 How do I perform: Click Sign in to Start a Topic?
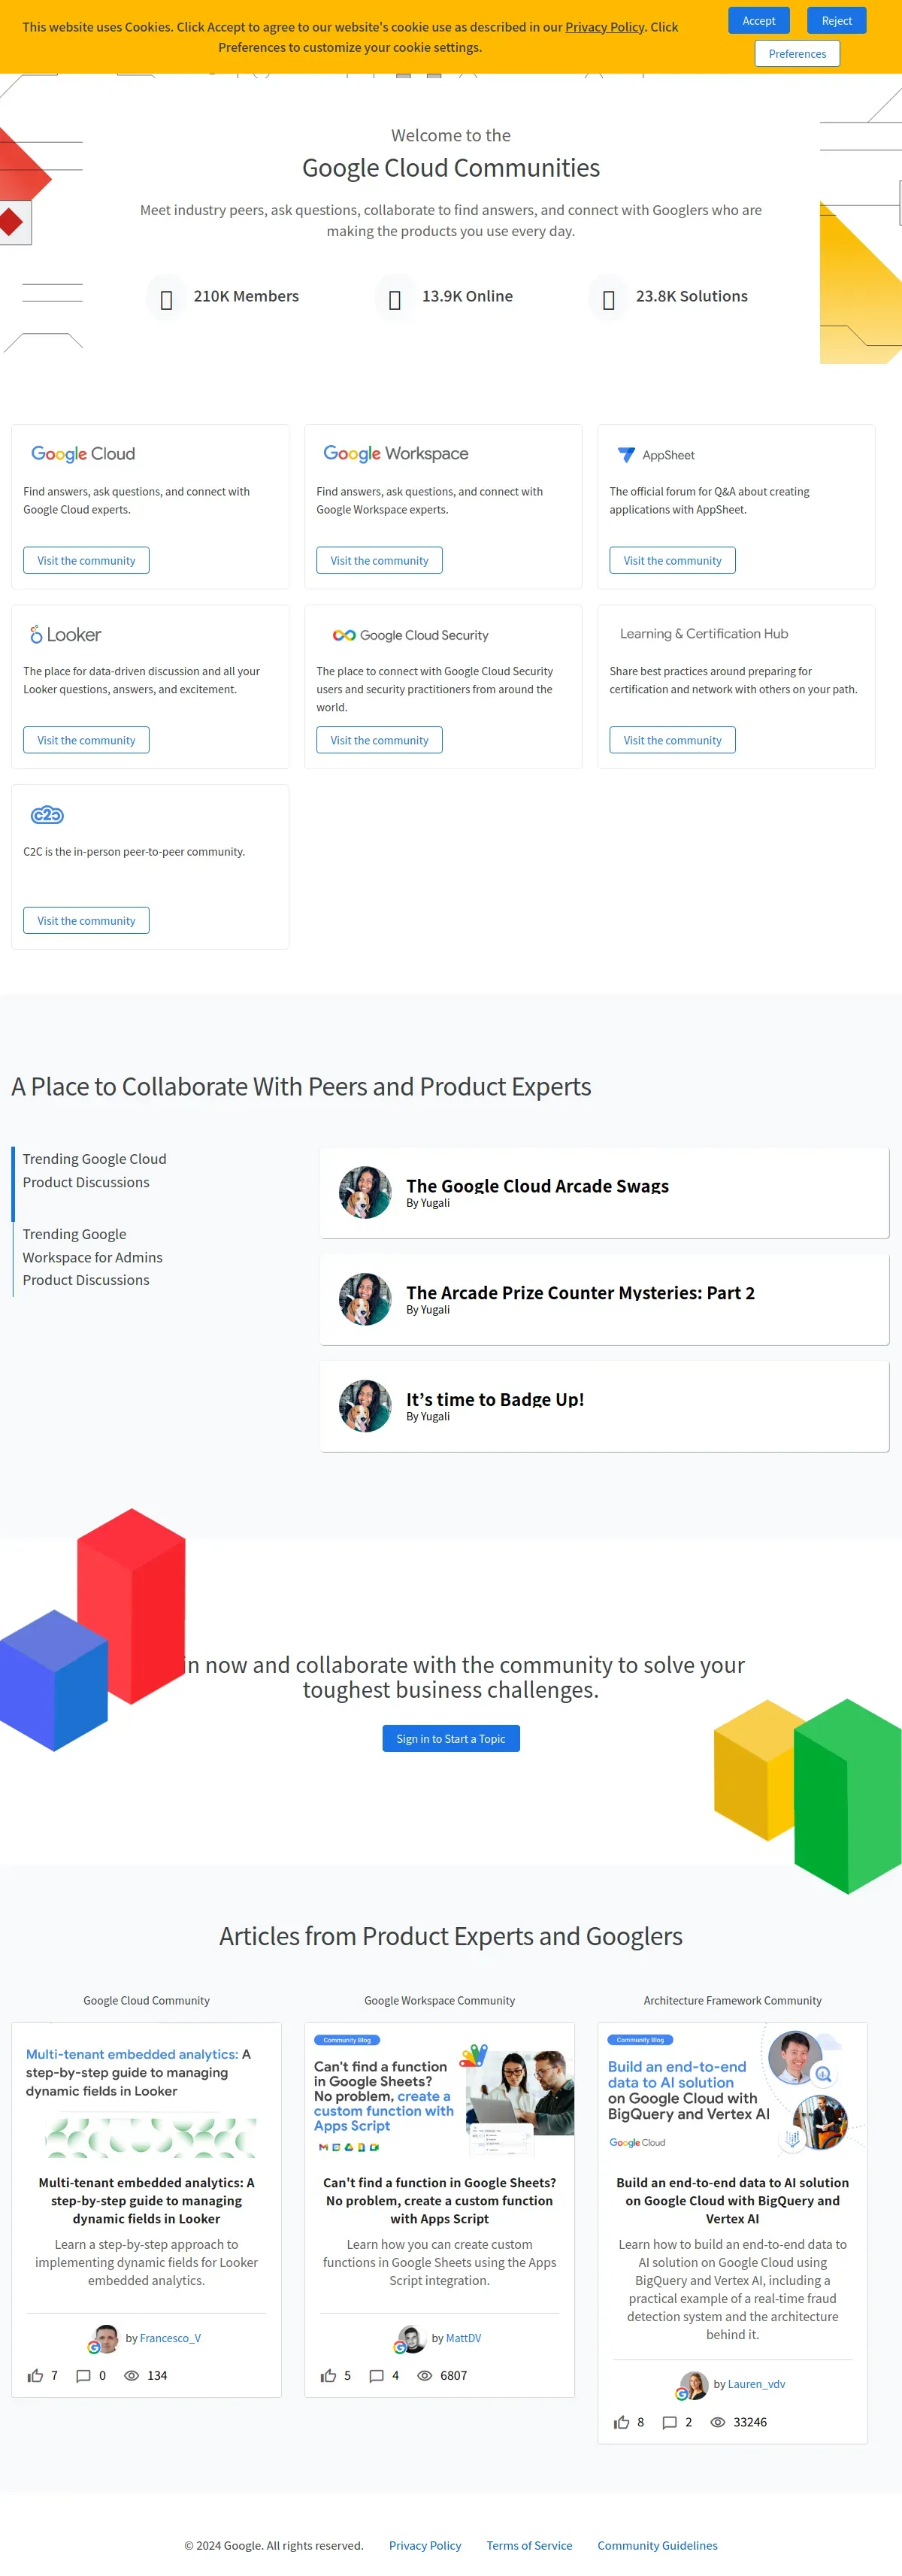(451, 1738)
